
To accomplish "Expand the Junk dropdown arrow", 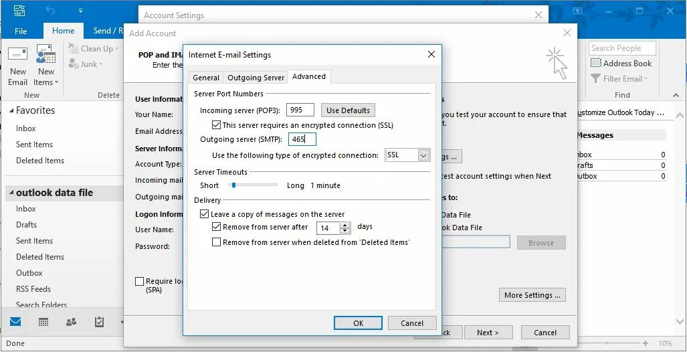I will coord(100,64).
